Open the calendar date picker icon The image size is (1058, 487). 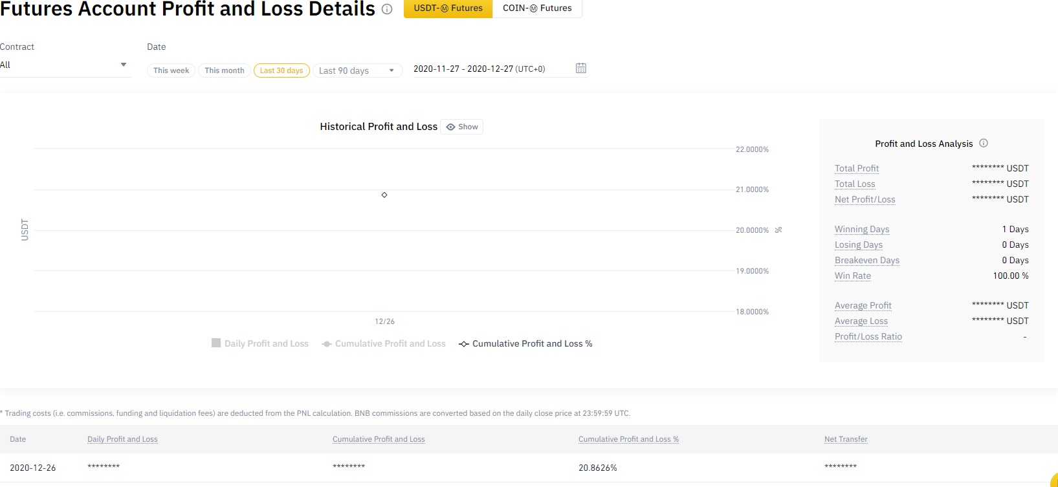[x=581, y=68]
